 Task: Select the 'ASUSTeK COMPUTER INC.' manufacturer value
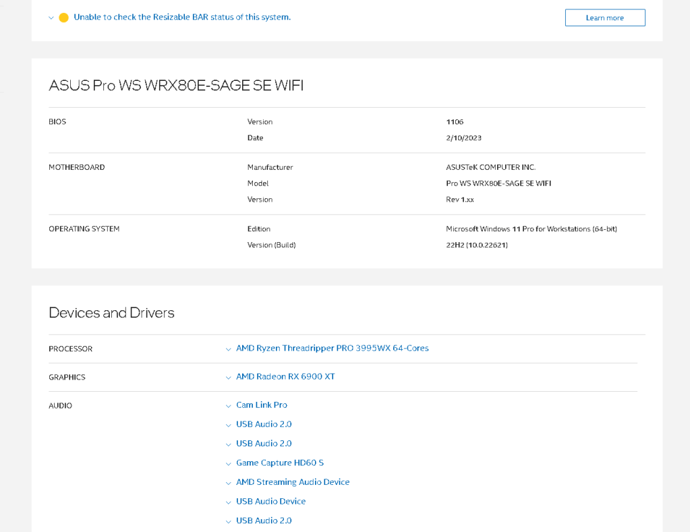490,168
